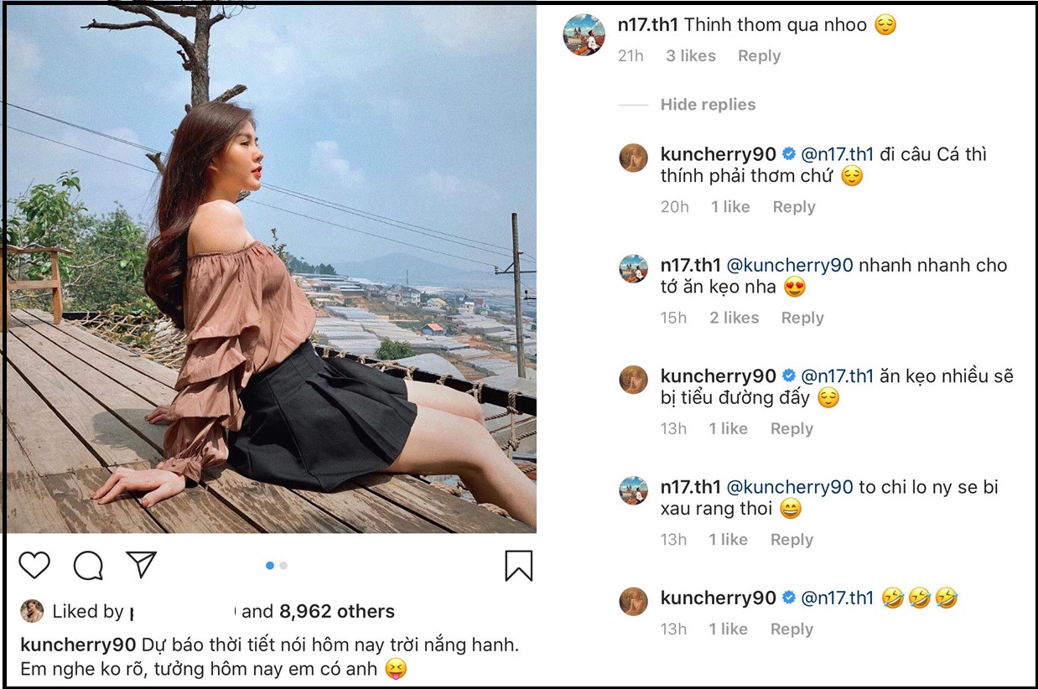Reply to 'Thinh thom qua nhoo' comment
Screen dimensions: 1038x689
click(x=759, y=56)
